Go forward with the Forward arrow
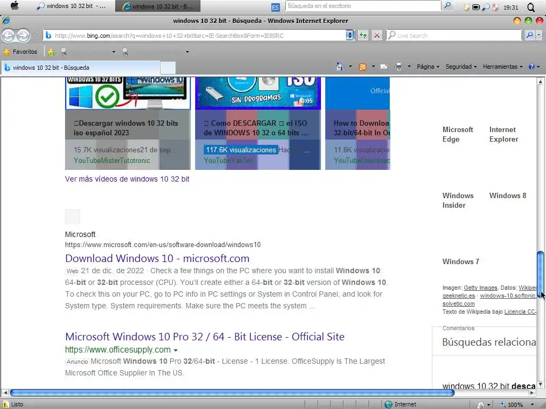This screenshot has height=409, width=546. click(23, 35)
